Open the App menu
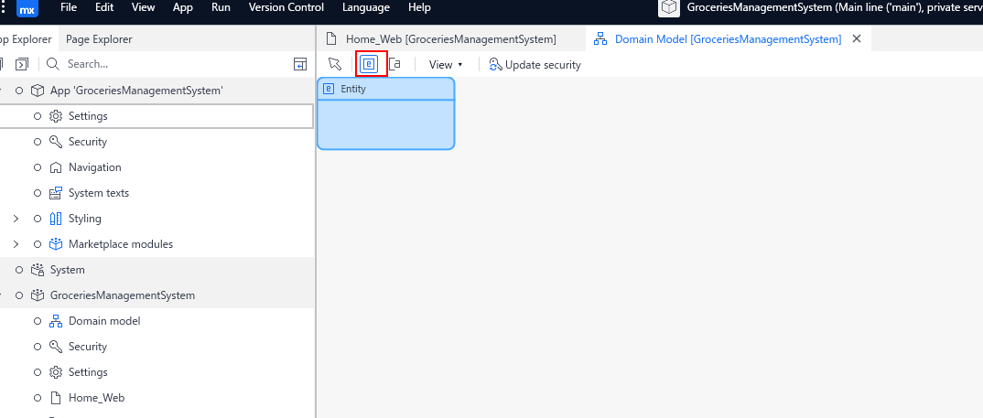Image resolution: width=983 pixels, height=418 pixels. [x=183, y=7]
